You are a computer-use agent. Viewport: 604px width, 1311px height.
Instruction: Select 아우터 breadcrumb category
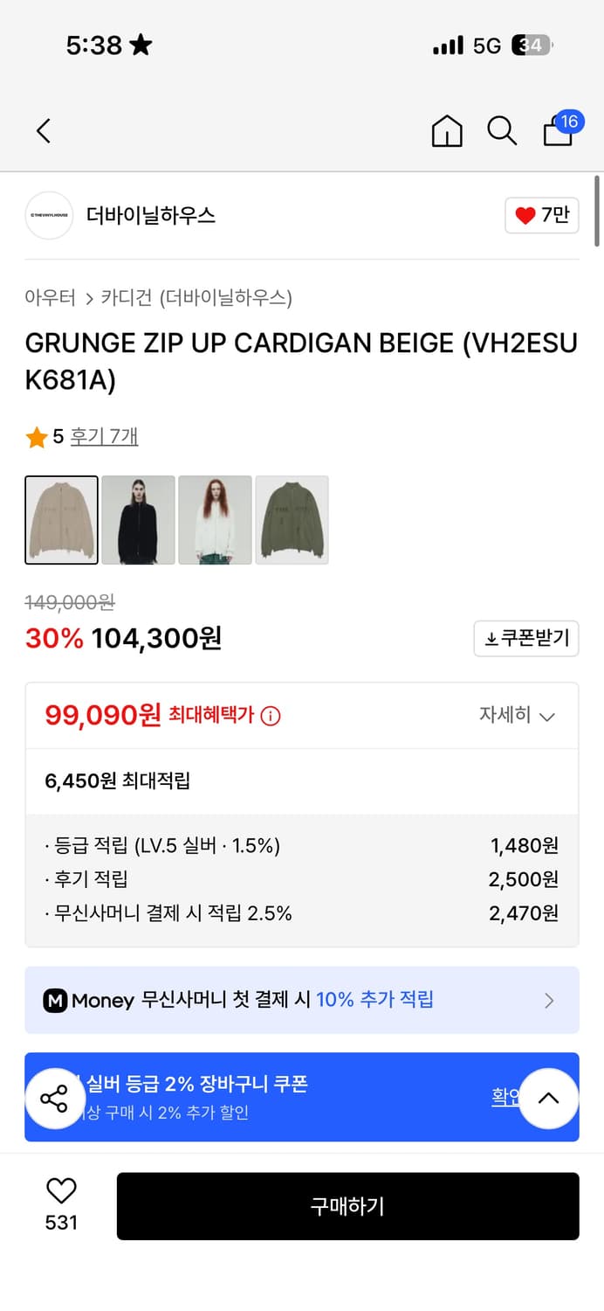[51, 298]
